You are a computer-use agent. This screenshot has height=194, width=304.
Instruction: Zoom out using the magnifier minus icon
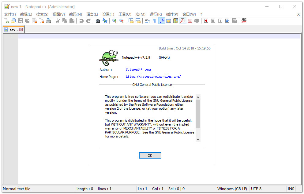[121, 21]
